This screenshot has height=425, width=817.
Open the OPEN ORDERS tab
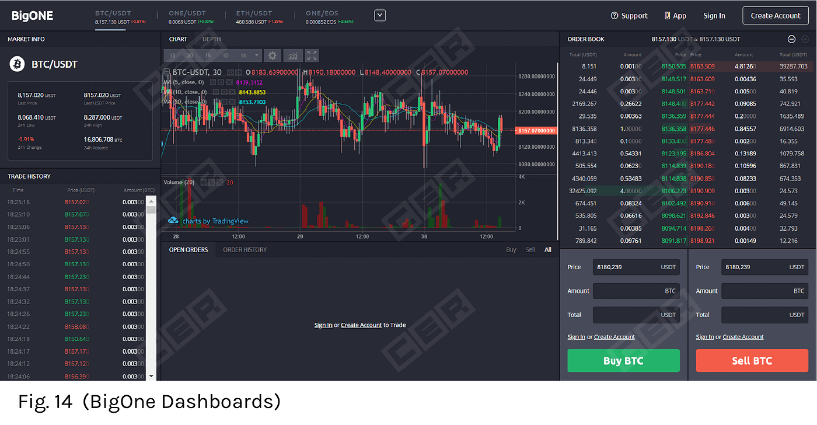click(188, 250)
